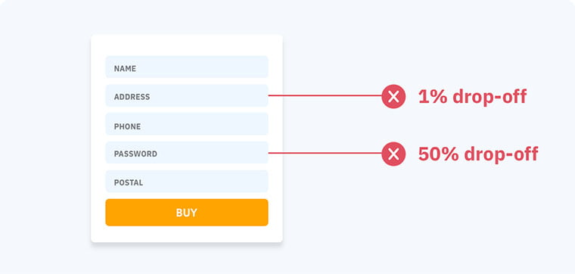The image size is (575, 274).
Task: Submit the form with the orange BUY button
Action: [x=187, y=213]
